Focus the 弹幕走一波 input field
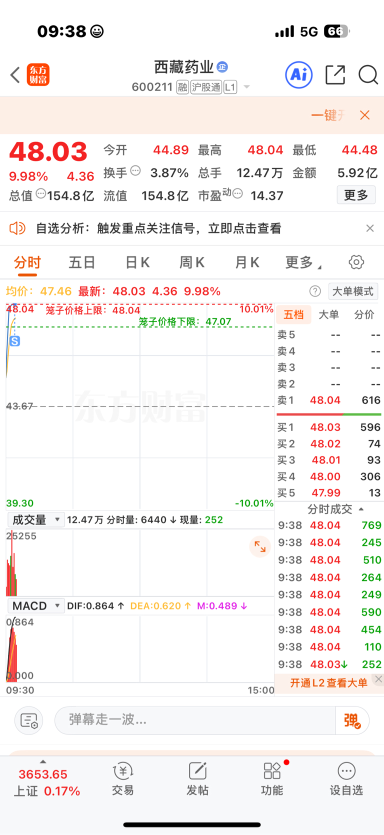The width and height of the screenshot is (384, 835). [x=195, y=720]
